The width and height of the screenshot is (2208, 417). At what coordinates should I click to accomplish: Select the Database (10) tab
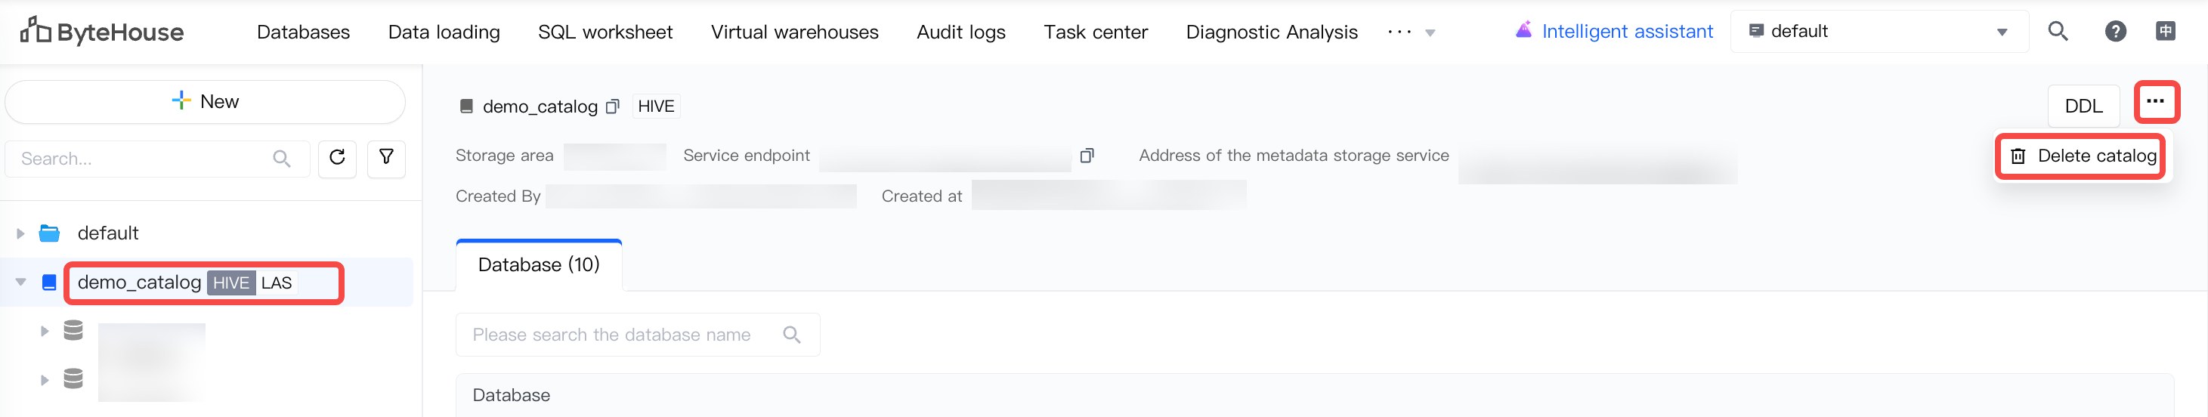point(538,265)
